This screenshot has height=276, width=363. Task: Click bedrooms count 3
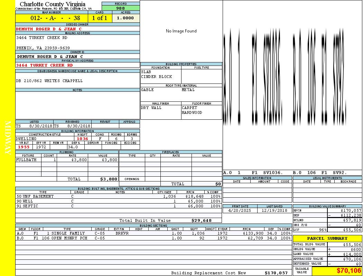coord(132,139)
